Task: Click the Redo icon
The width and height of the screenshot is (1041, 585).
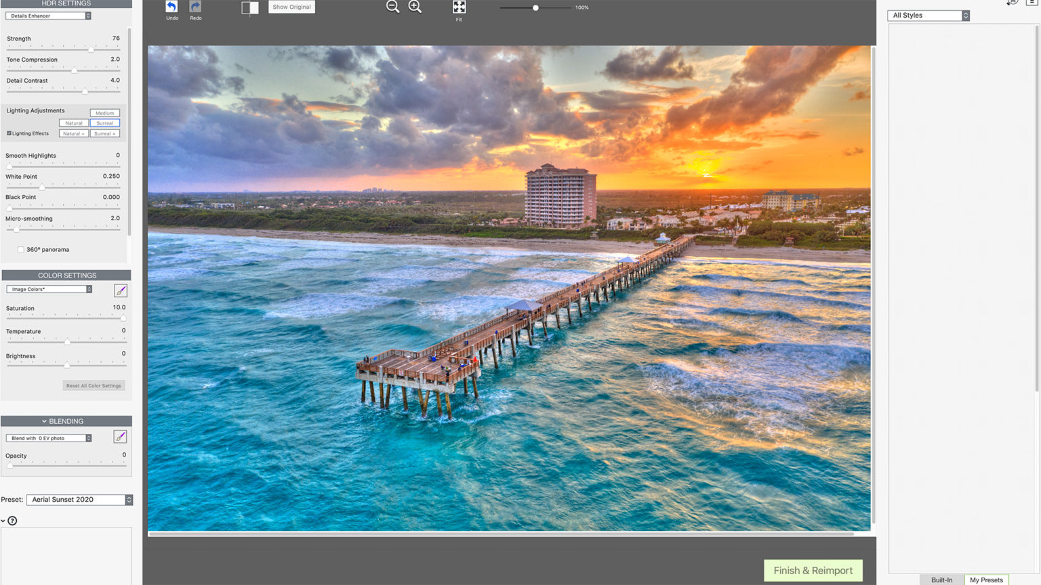Action: [195, 8]
